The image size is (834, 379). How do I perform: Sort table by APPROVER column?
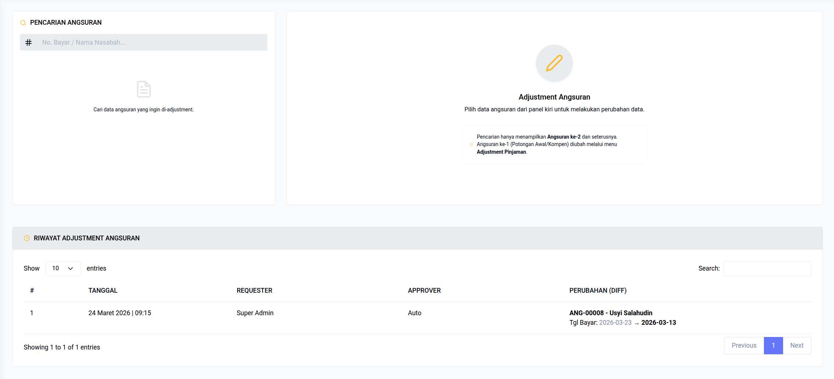424,291
